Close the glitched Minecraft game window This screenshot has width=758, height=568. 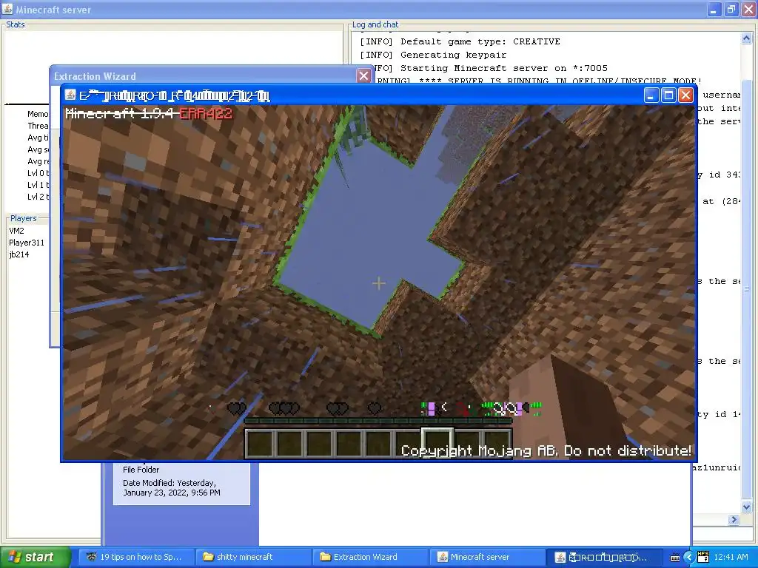(685, 95)
